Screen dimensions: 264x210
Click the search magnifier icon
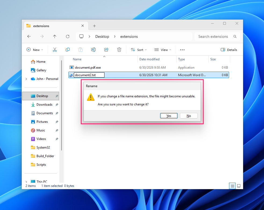click(x=235, y=36)
